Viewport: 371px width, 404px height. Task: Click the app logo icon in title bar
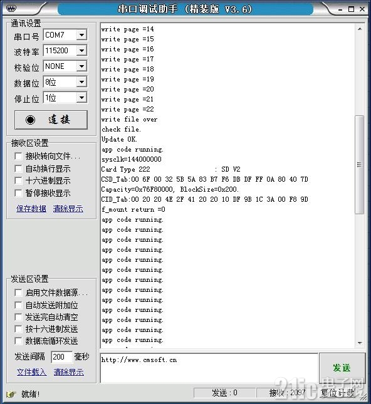[x=11, y=9]
